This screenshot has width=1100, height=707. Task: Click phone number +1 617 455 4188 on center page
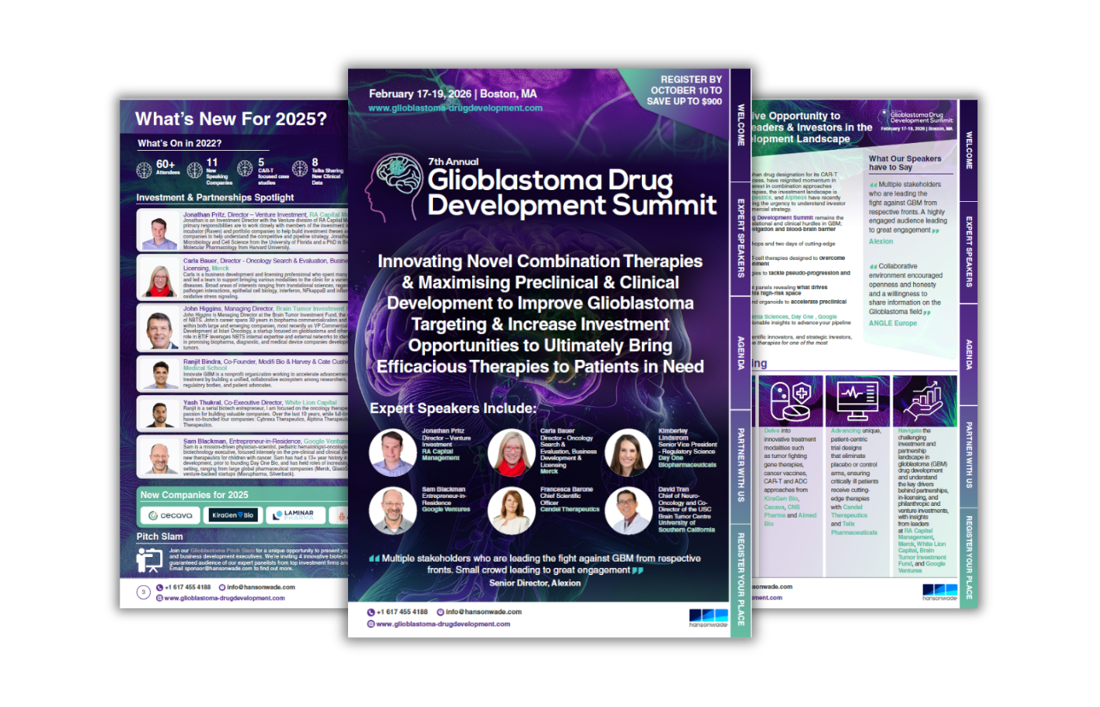point(402,612)
